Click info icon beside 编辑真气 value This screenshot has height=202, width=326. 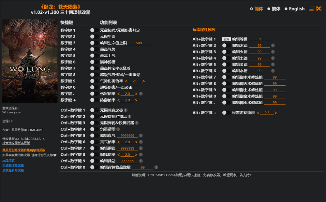141,136
